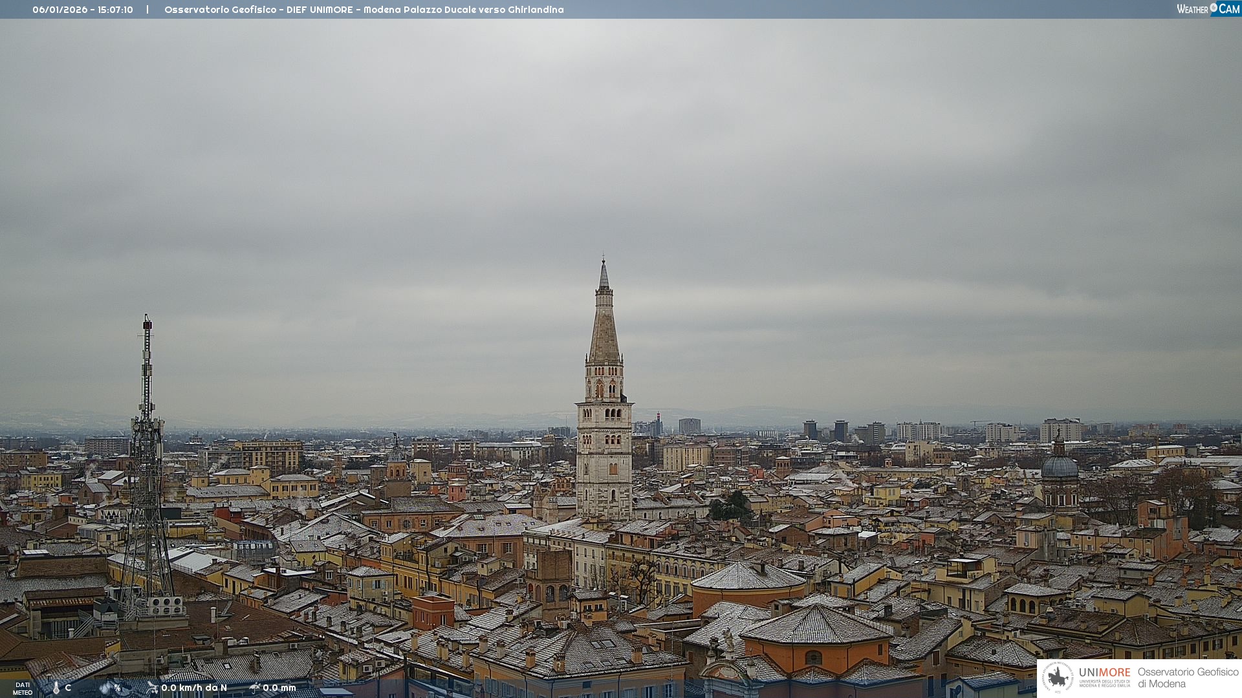Click the CAM blue badge text
The height and width of the screenshot is (698, 1242).
(1229, 8)
